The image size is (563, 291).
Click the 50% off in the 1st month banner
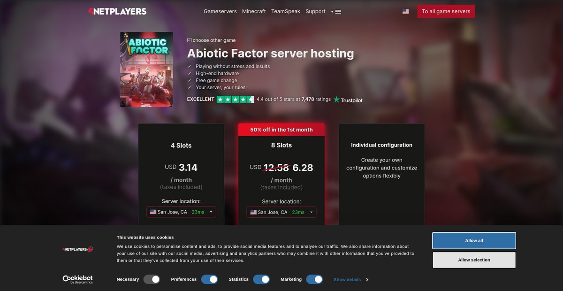click(281, 130)
